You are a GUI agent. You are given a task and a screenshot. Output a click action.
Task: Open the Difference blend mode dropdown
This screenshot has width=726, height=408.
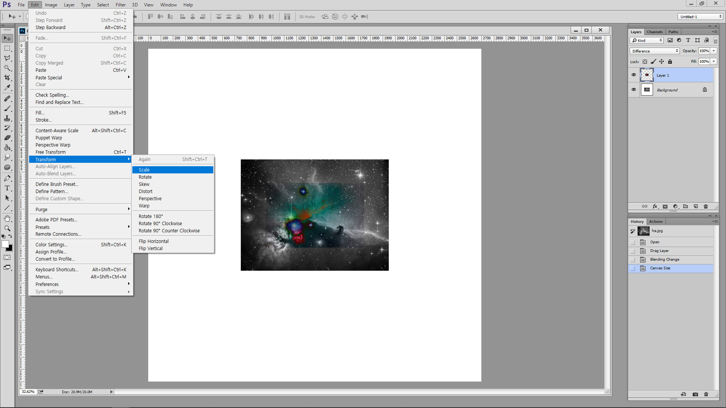coord(655,51)
